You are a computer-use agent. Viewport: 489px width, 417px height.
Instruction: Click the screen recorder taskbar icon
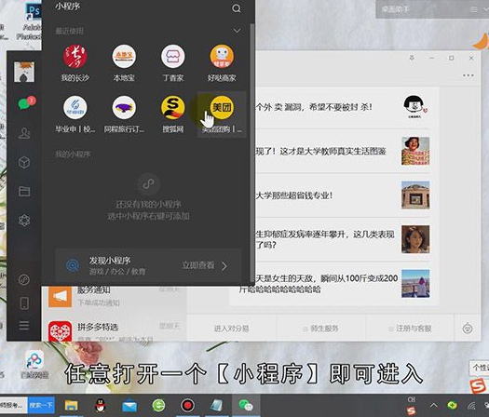(188, 406)
